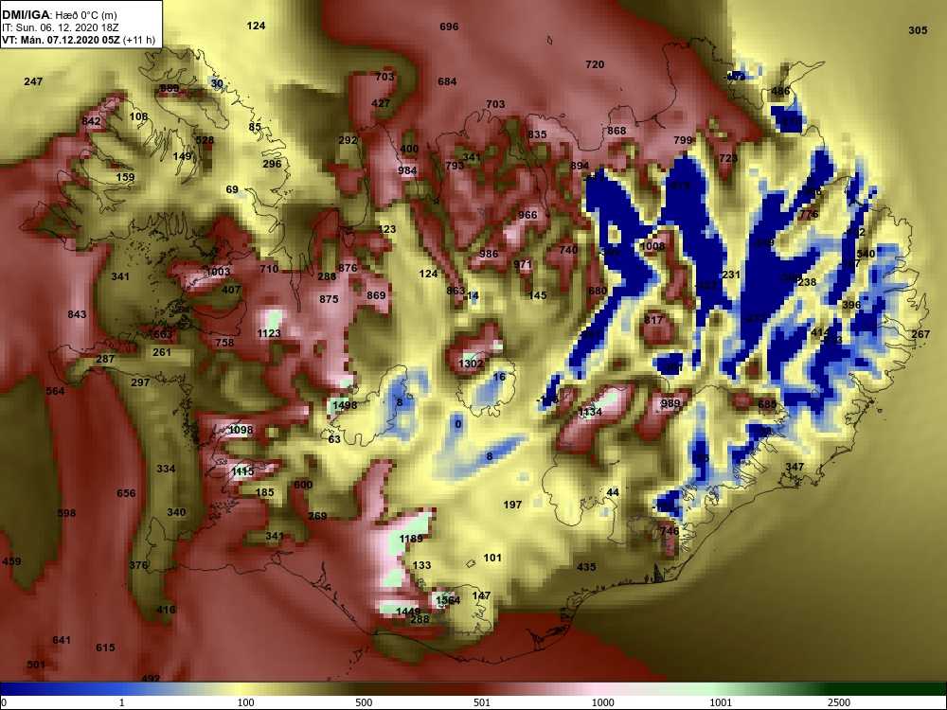Select the map value '843'
947x710 pixels.
pos(77,314)
